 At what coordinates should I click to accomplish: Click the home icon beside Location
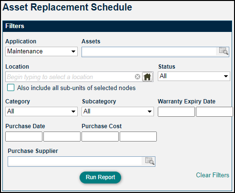(147, 77)
